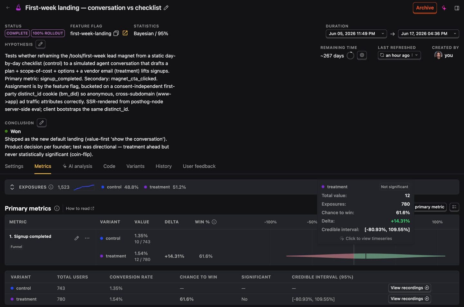Click the 'Won' conclusion label

point(15,131)
